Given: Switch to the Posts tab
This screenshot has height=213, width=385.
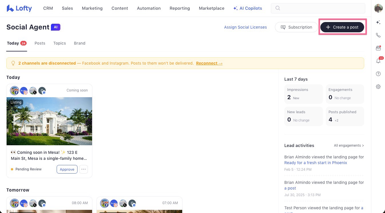Looking at the screenshot, I should click(x=40, y=43).
